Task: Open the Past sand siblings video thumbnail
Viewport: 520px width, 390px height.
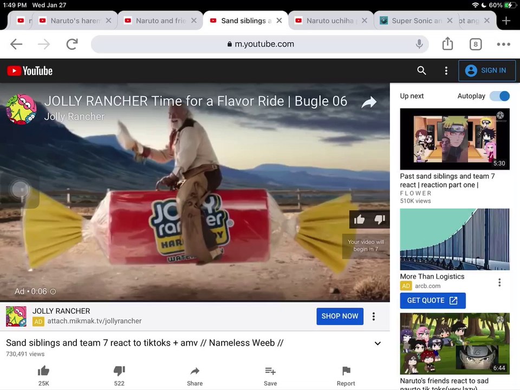Action: [454, 139]
